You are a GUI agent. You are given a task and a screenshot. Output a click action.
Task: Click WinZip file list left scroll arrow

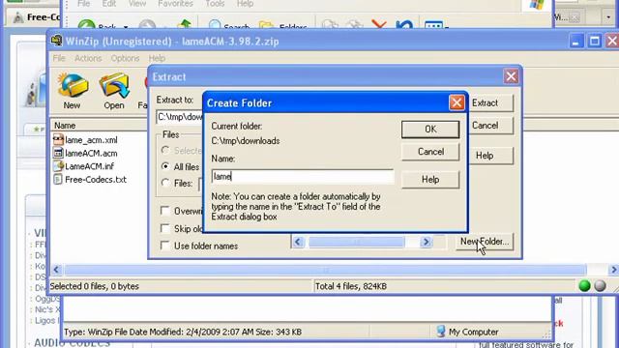pyautogui.click(x=56, y=270)
